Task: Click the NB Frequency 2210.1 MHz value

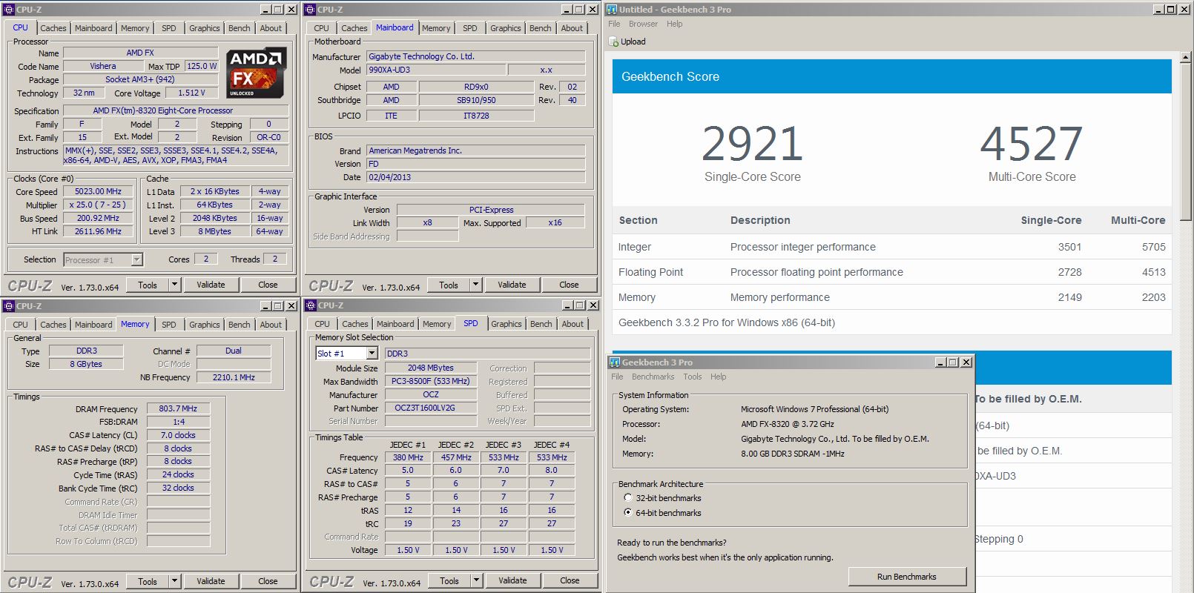Action: (x=234, y=377)
